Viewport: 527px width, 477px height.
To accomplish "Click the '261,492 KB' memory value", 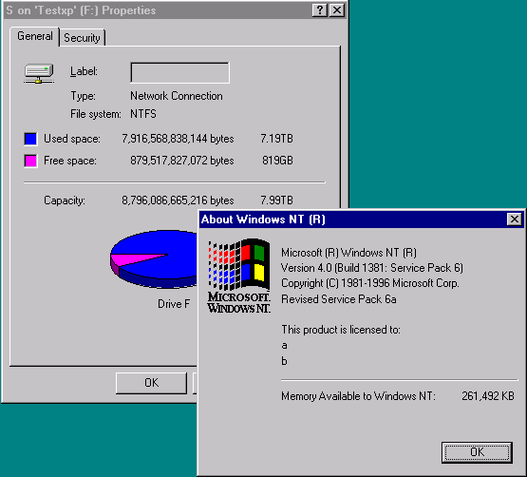I will 488,396.
